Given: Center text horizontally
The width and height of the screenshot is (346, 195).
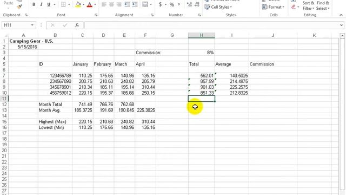Looking at the screenshot, I should 111,4.
